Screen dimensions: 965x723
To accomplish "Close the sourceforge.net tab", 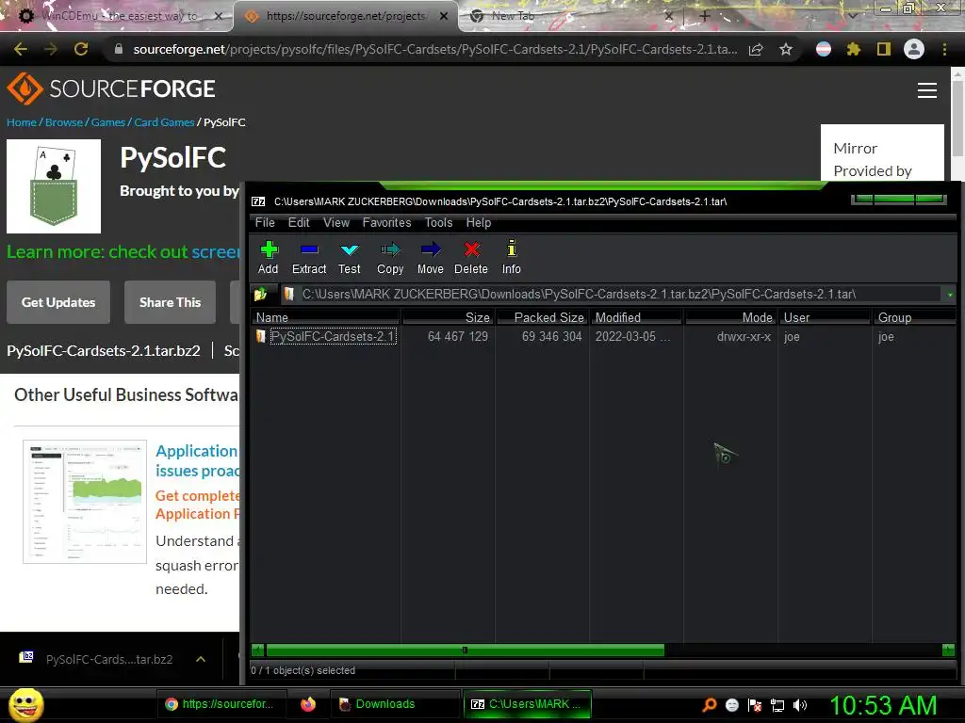I will pos(444,16).
